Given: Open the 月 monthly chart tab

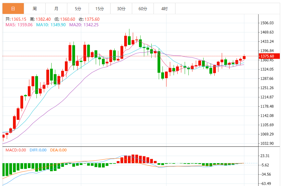Looking at the screenshot, I should [x=56, y=9].
